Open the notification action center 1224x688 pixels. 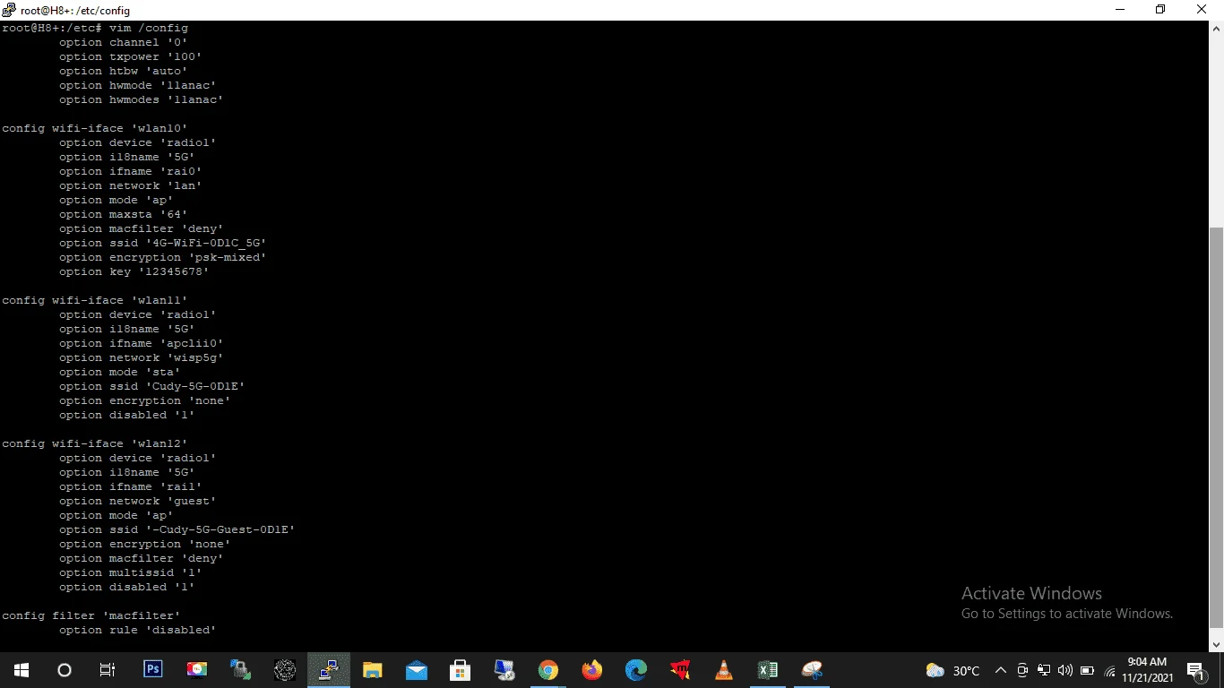[1195, 670]
